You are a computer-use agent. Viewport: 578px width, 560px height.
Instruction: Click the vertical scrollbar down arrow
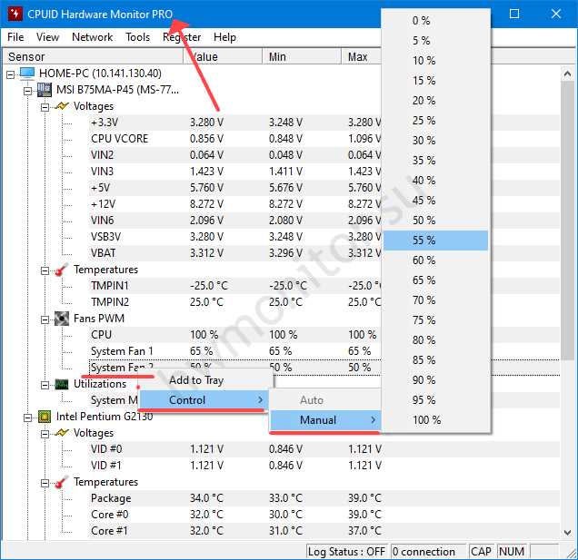(567, 533)
